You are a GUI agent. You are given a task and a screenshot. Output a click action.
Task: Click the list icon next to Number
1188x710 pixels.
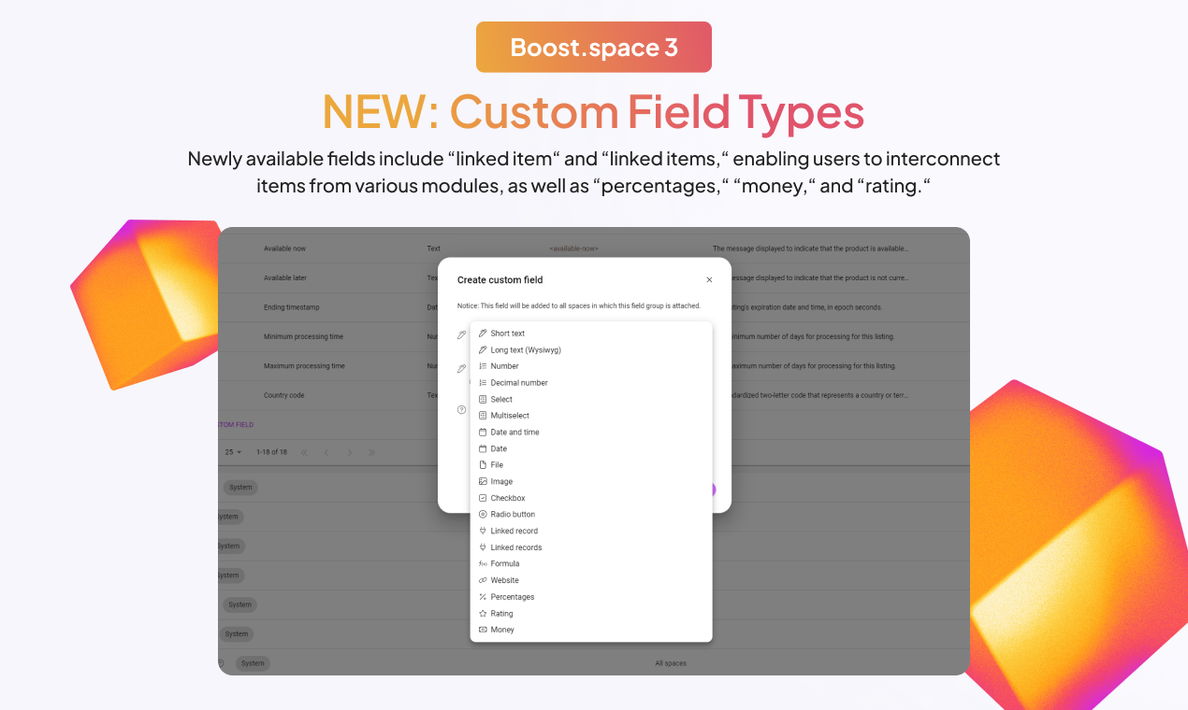pyautogui.click(x=483, y=366)
